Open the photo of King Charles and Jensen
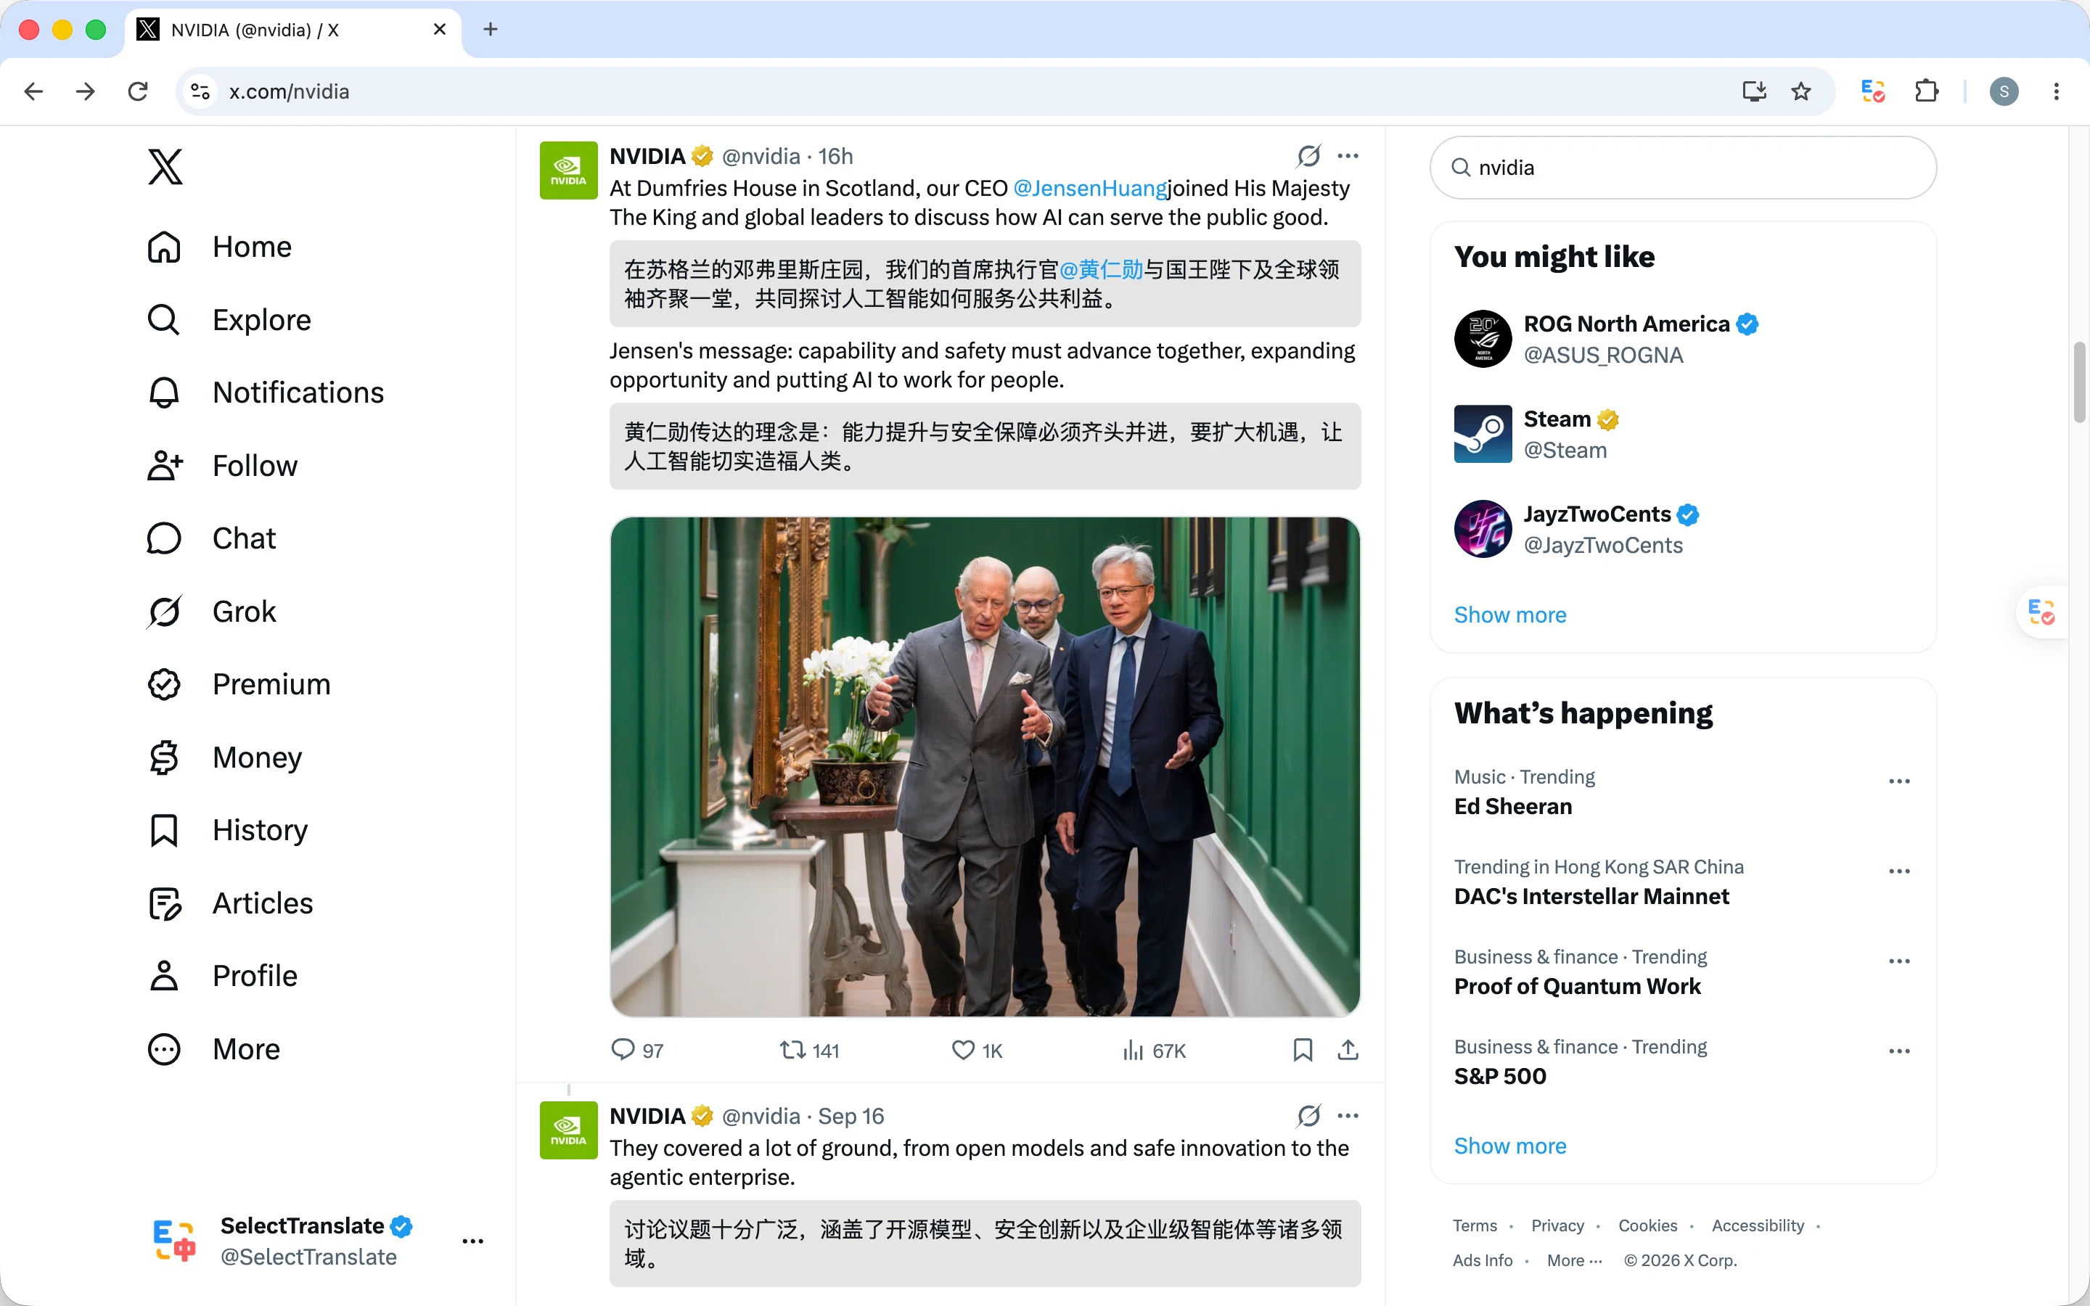This screenshot has height=1306, width=2090. click(x=985, y=766)
